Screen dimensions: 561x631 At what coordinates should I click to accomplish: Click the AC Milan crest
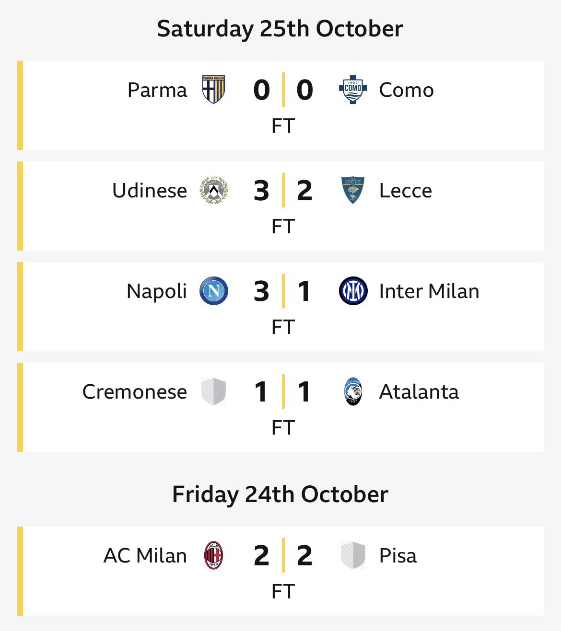click(213, 555)
